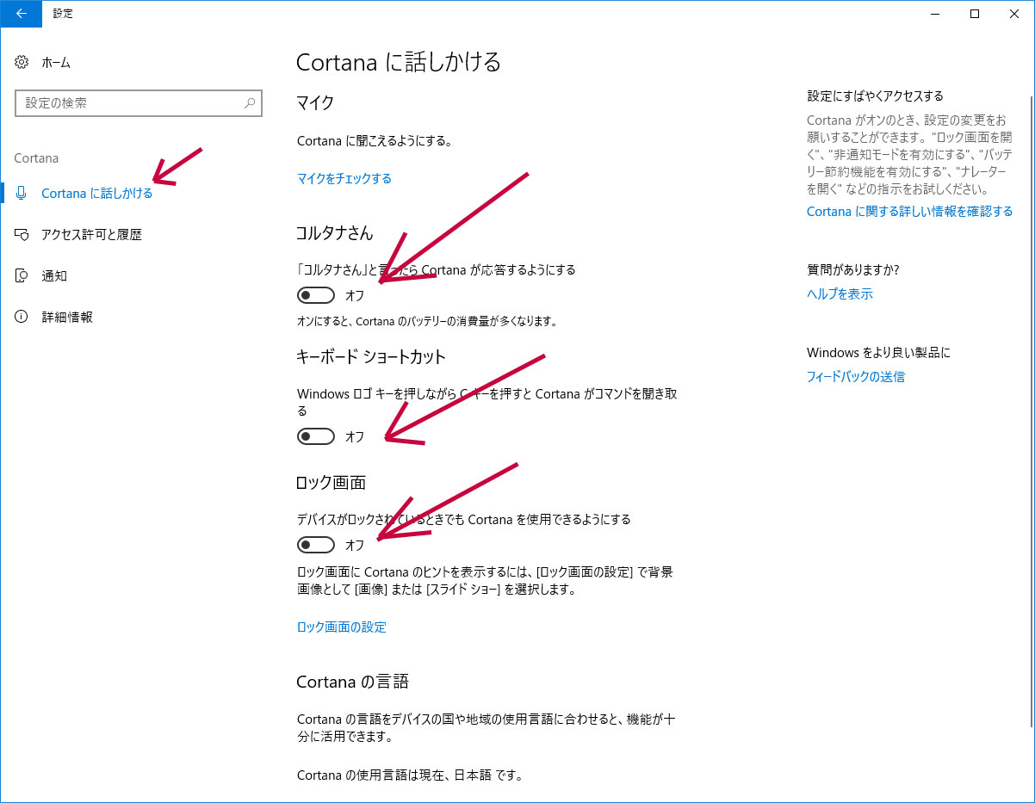Toggle the lock screen Cortana switch
Image resolution: width=1035 pixels, height=803 pixels.
tap(315, 545)
